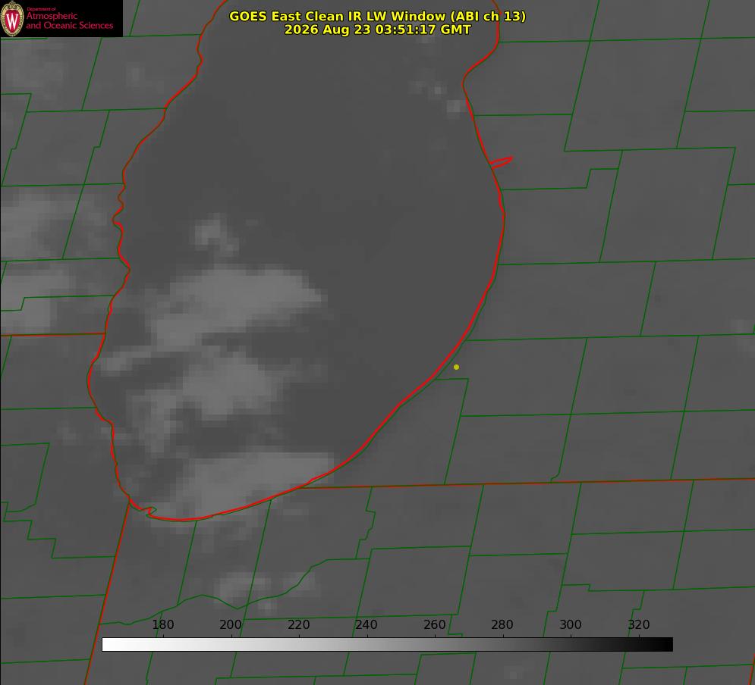Click the yellow location marker dot
This screenshot has width=755, height=685.
pos(456,367)
